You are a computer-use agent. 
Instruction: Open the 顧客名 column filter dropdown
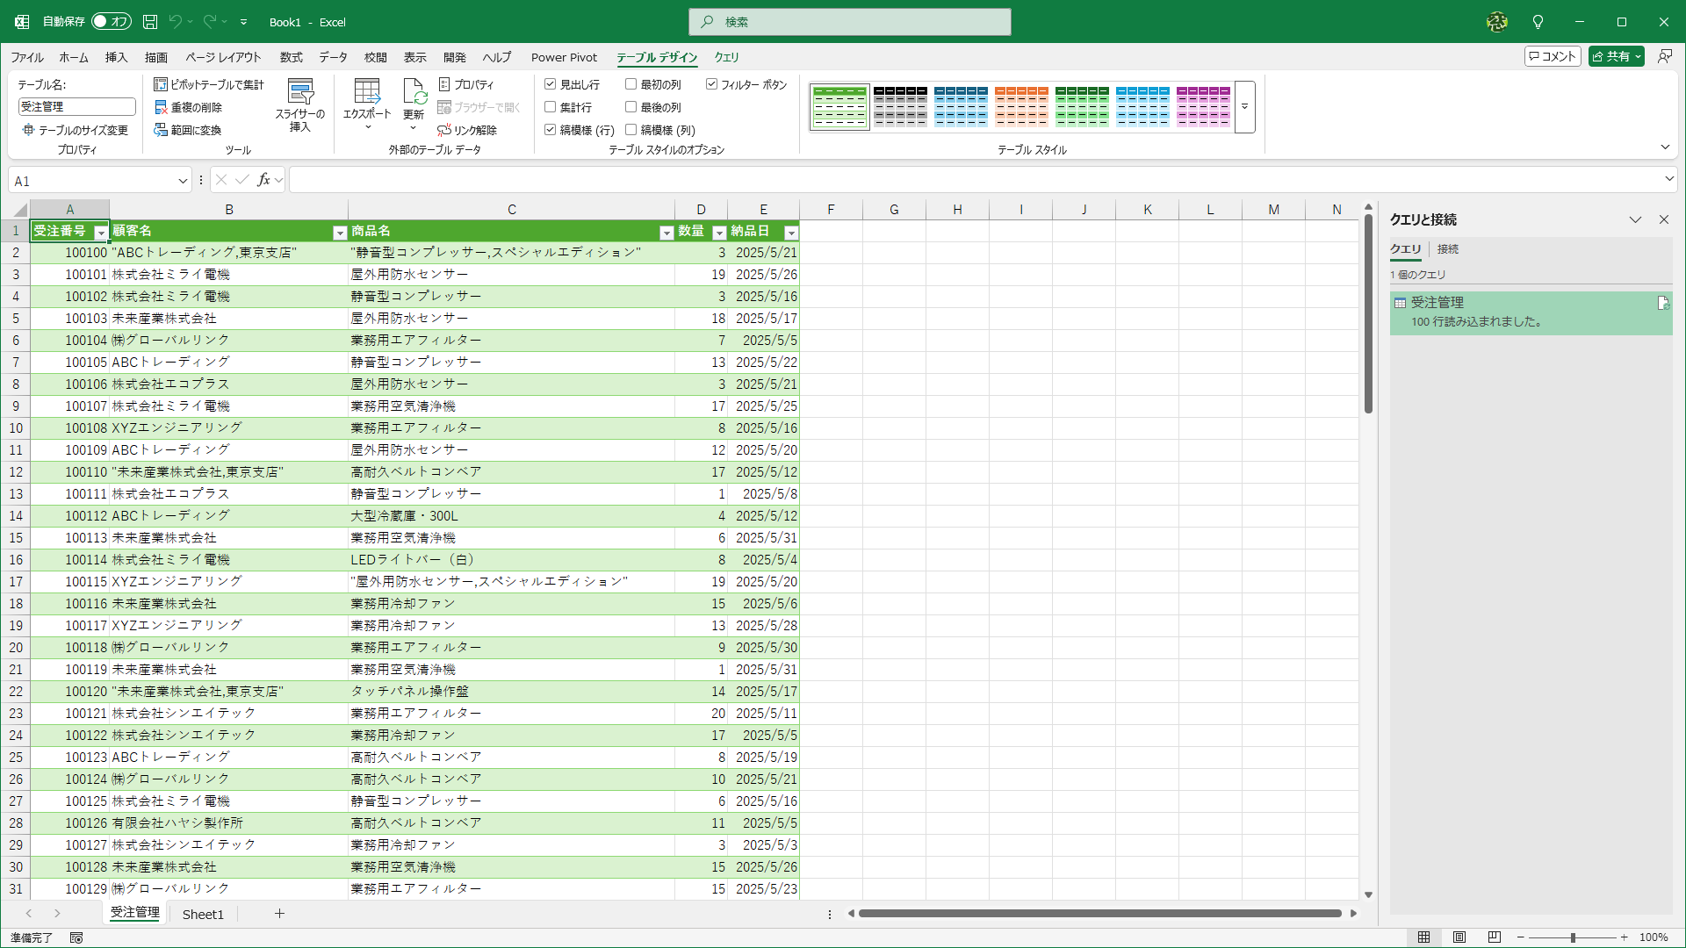(340, 233)
